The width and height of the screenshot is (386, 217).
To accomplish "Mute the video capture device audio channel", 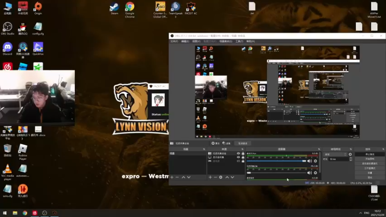I will tap(309, 173).
